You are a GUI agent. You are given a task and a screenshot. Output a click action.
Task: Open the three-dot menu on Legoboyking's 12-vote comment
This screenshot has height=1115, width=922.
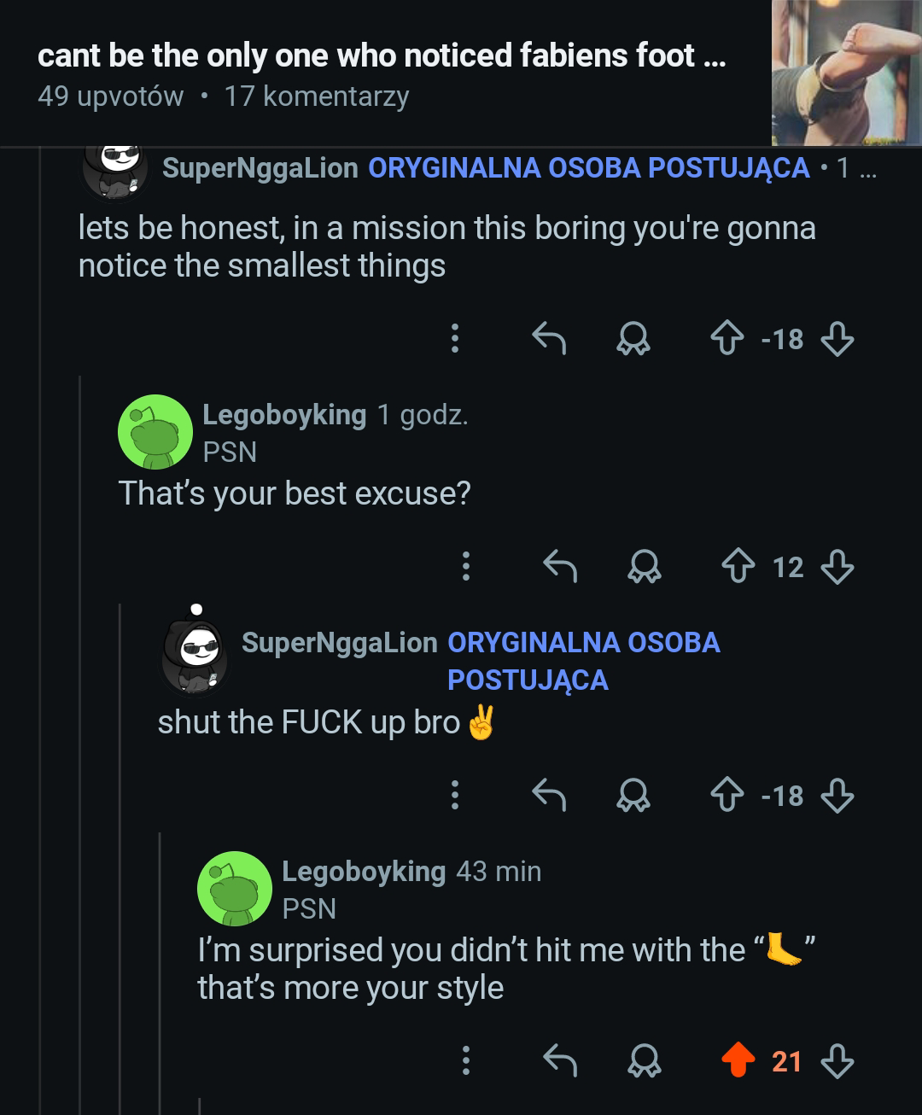coord(465,565)
